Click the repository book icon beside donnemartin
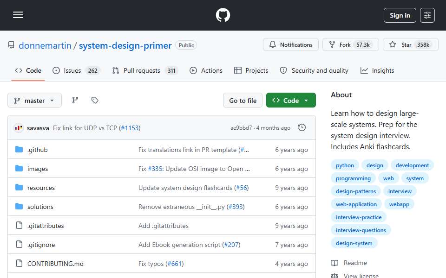This screenshot has height=278, width=446. (11, 45)
